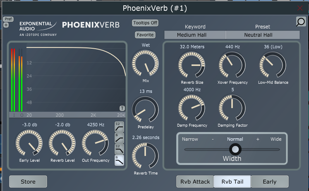
Task: Click the Wet mix value label
Action: tap(146, 45)
